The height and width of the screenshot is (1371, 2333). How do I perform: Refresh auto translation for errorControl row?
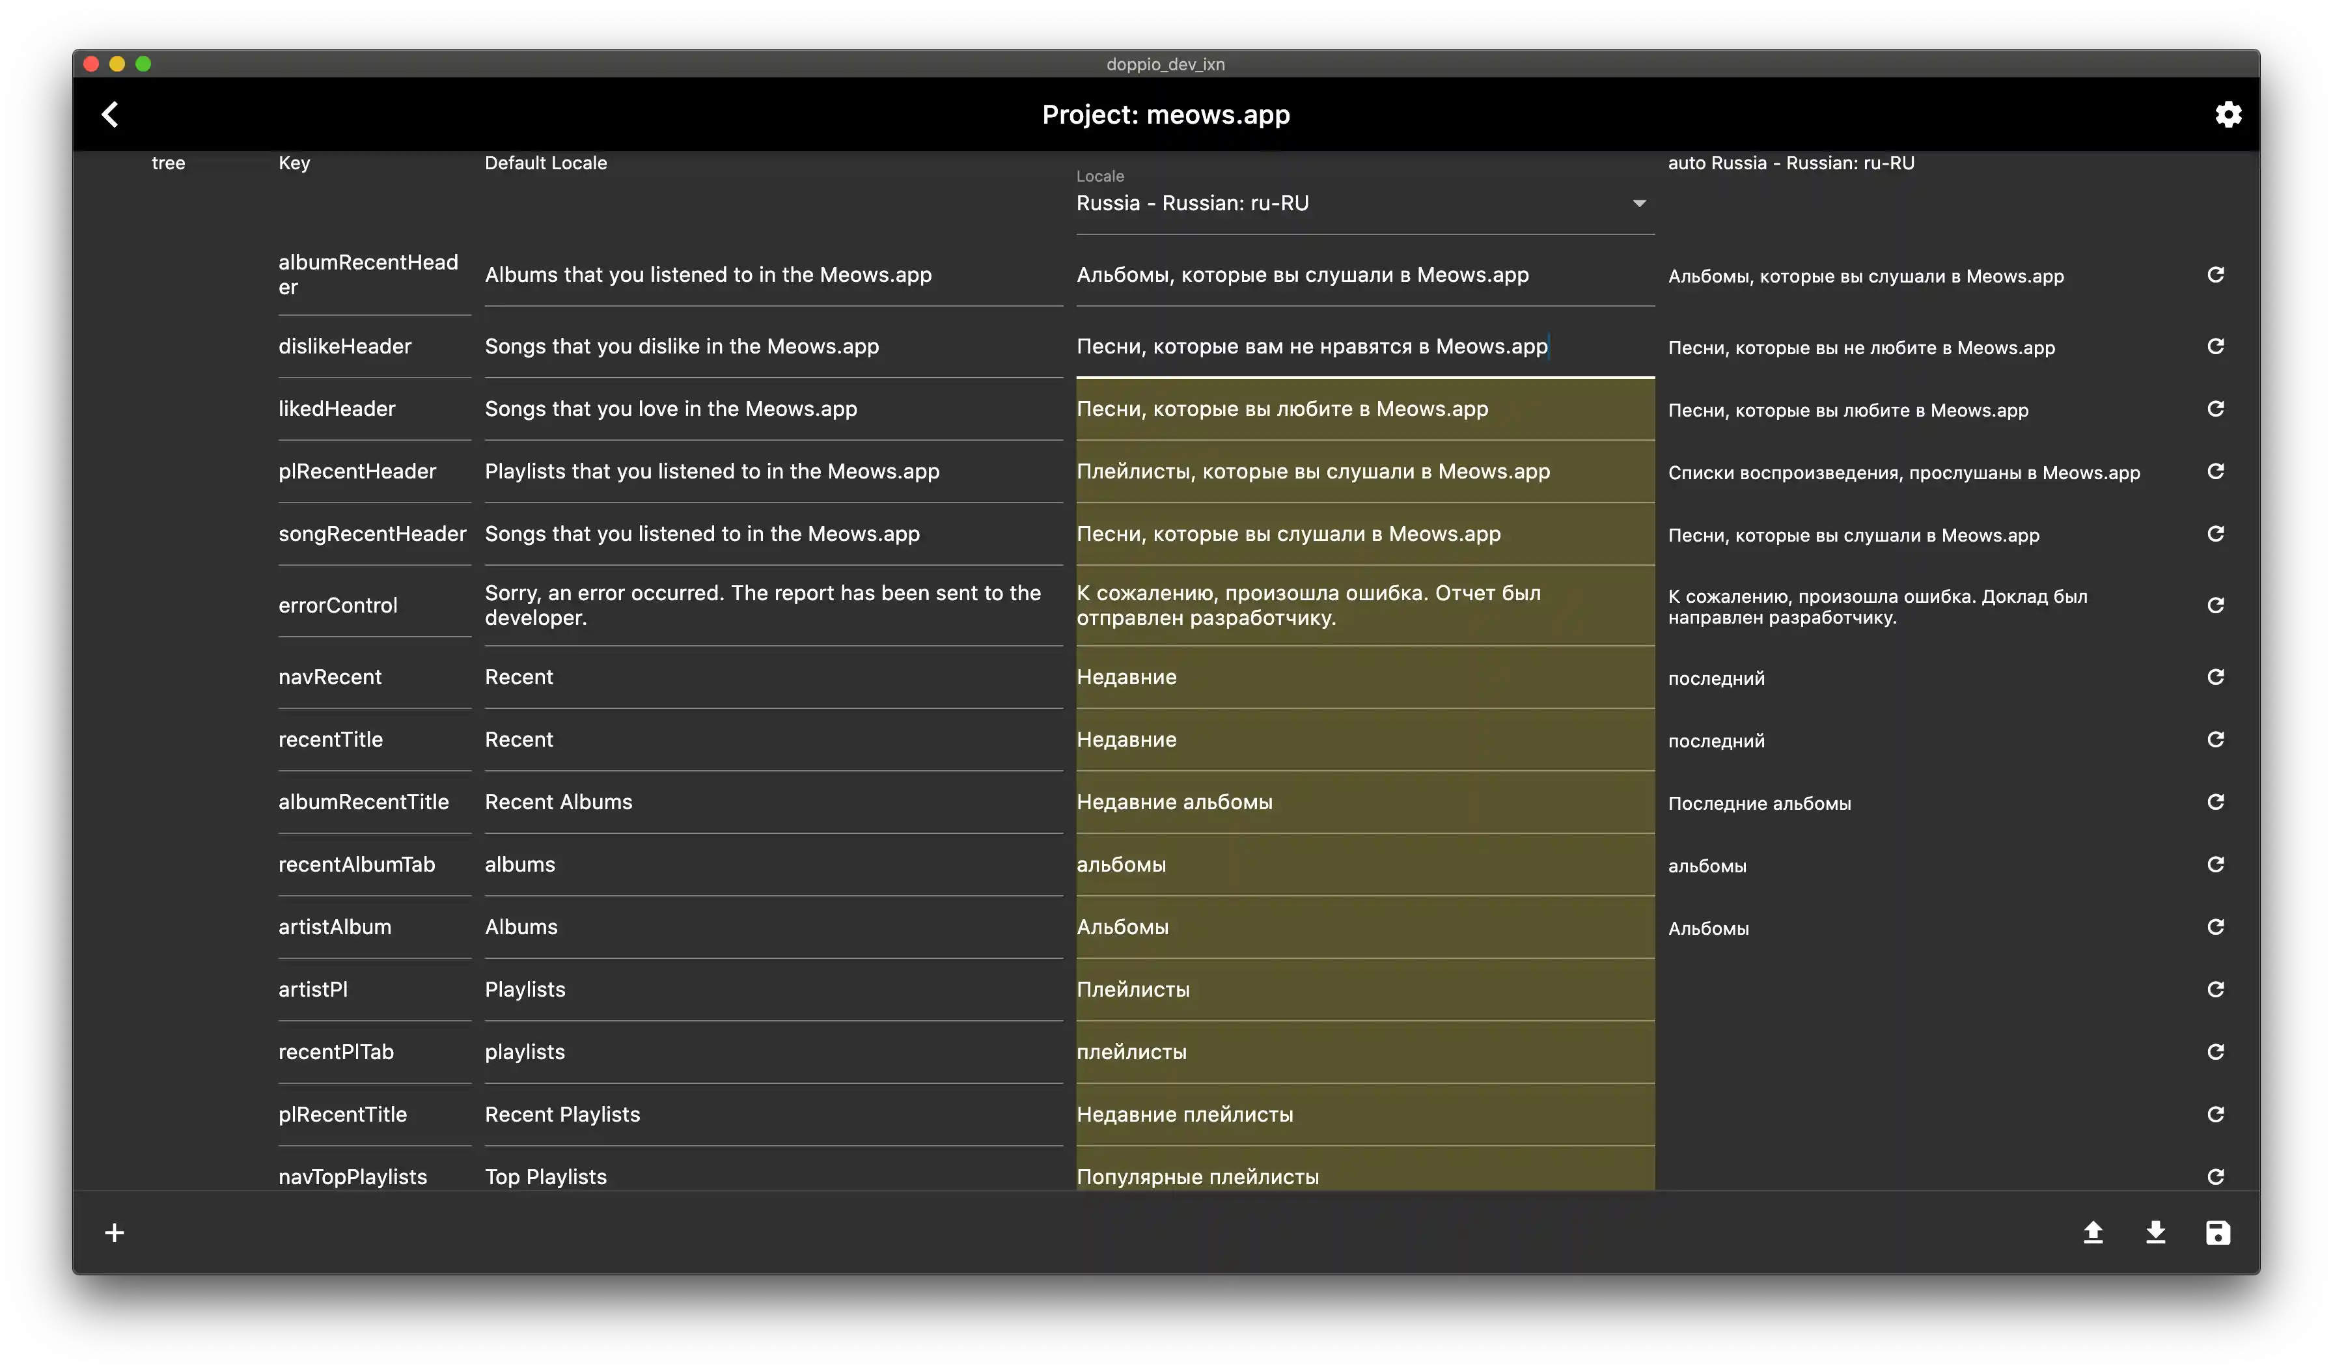(x=2215, y=605)
